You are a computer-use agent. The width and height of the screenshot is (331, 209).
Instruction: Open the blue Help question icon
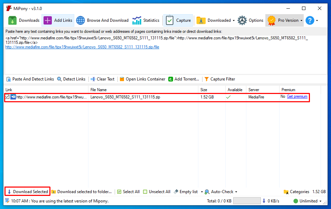(x=310, y=20)
